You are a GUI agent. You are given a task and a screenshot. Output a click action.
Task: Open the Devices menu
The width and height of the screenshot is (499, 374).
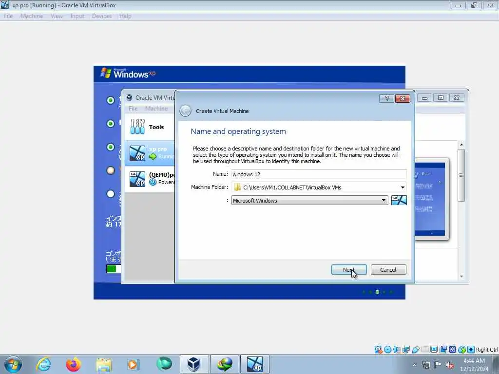pos(102,16)
